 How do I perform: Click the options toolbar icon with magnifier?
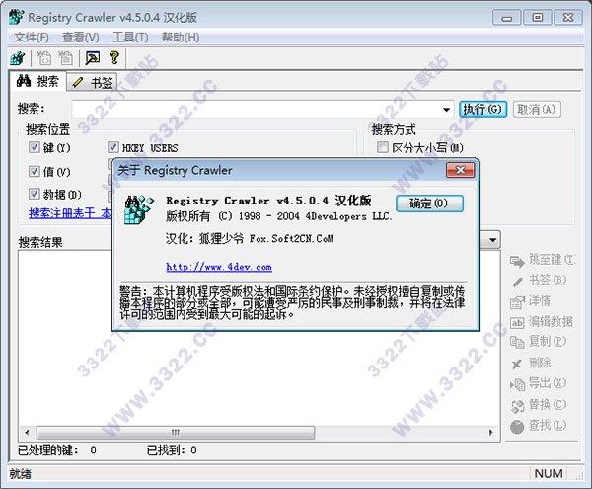pyautogui.click(x=93, y=58)
